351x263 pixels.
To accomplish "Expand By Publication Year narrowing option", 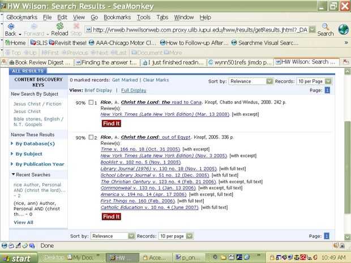I will tap(37, 164).
